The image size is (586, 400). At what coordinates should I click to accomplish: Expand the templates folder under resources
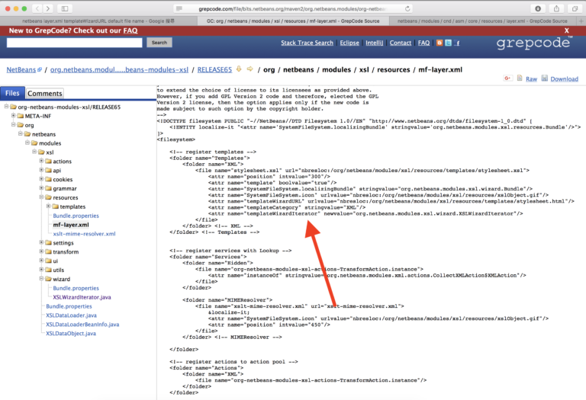[x=48, y=206]
